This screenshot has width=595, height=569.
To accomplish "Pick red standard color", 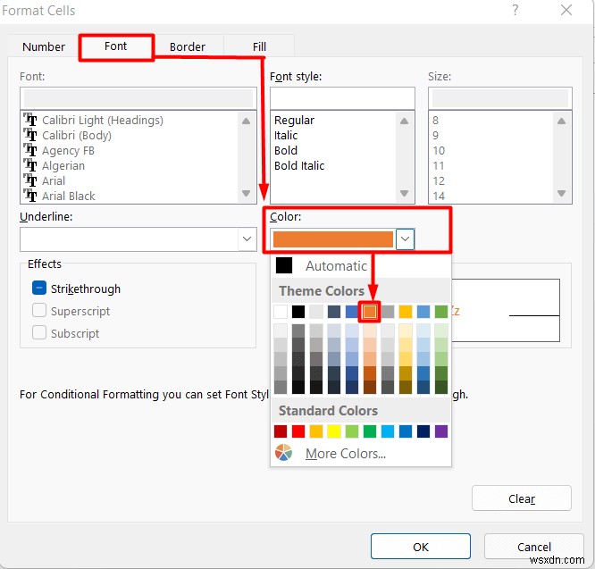I will [298, 431].
